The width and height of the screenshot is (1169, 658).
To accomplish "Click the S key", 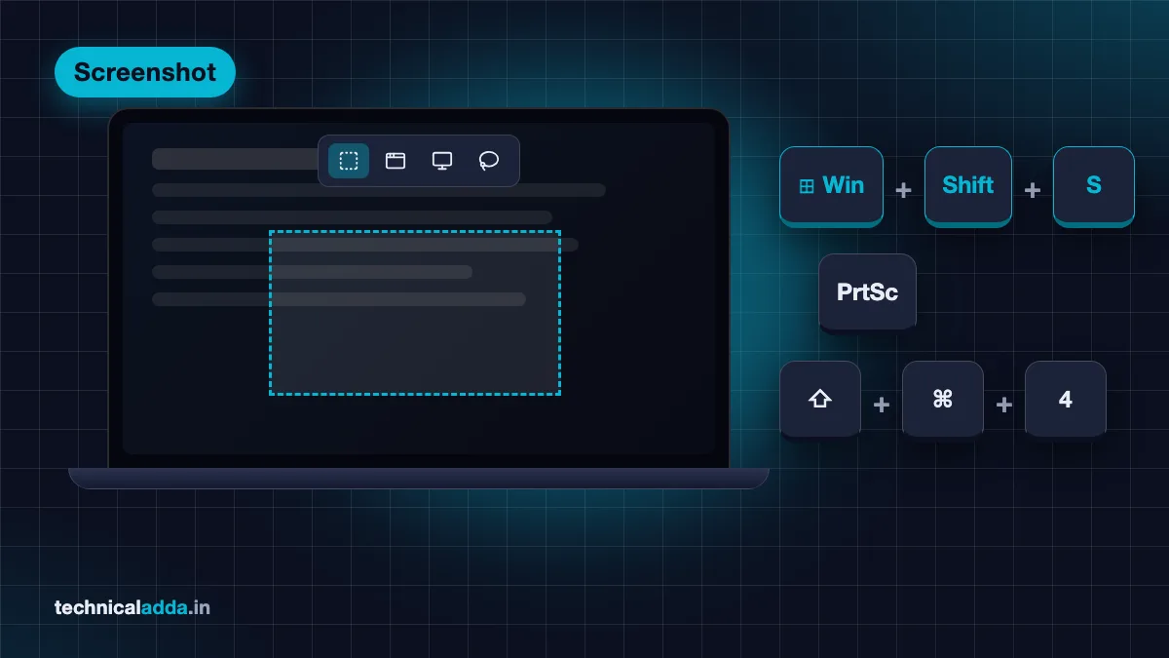I will click(1094, 185).
